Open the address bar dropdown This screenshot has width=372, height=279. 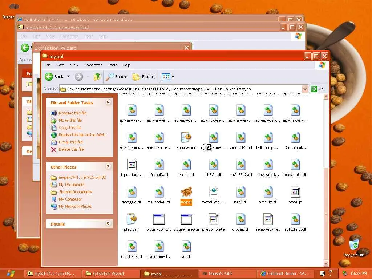pos(305,89)
